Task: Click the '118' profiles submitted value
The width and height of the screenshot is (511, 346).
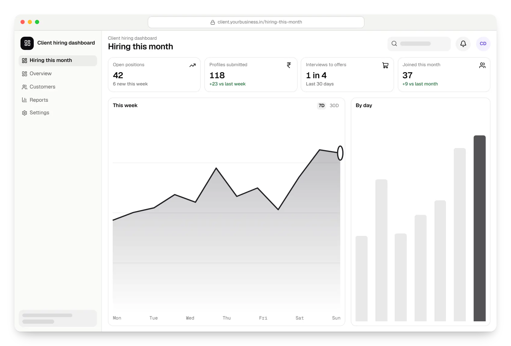Action: coord(217,75)
